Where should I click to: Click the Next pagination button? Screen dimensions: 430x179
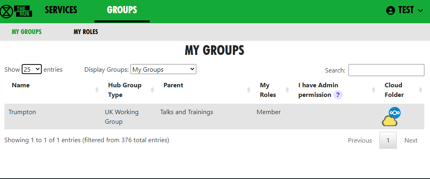point(411,141)
